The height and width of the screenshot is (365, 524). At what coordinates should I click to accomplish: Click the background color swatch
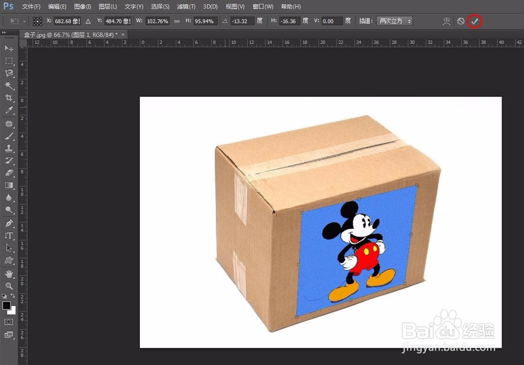point(13,311)
